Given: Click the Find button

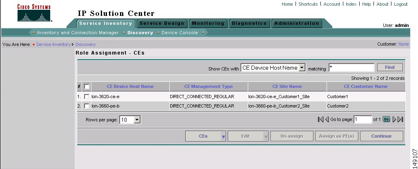Looking at the screenshot, I should click(390, 67).
